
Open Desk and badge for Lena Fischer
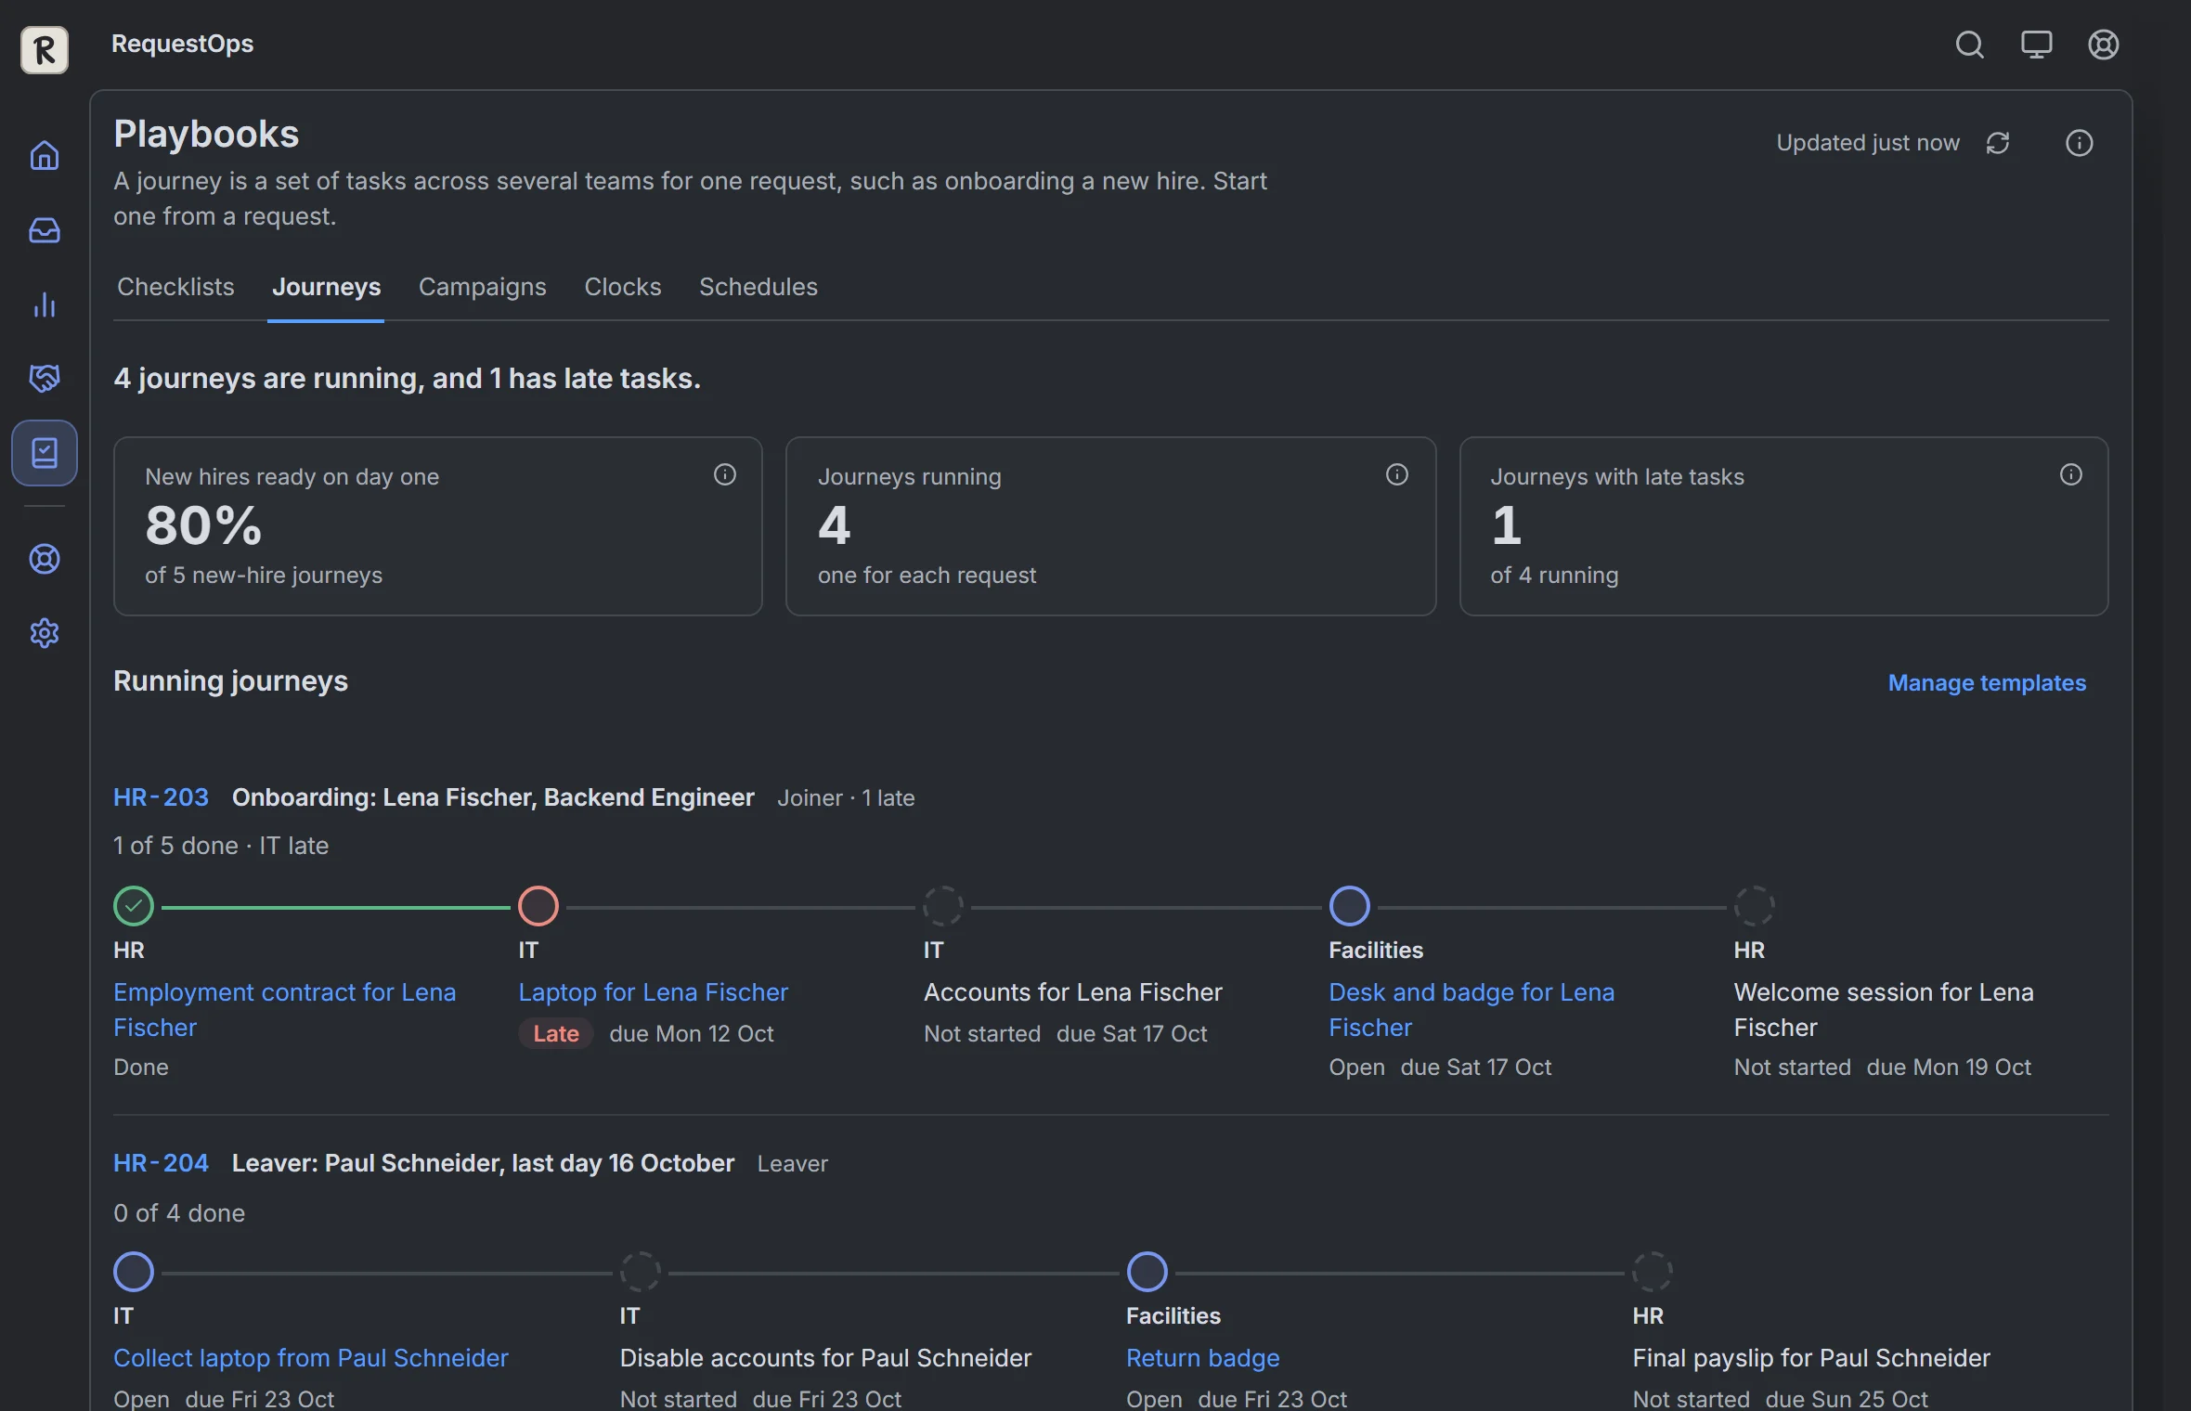[x=1471, y=1010]
